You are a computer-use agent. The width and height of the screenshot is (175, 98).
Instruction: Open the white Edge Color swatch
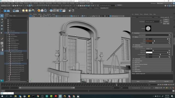point(149,53)
